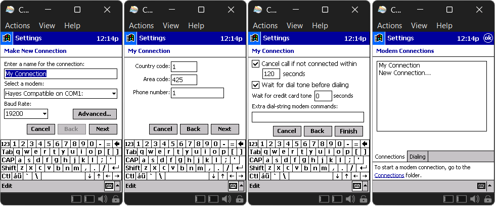Tap CAP key in Finish window keyboard
Image resolution: width=496 pixels, height=207 pixels.
[256, 160]
